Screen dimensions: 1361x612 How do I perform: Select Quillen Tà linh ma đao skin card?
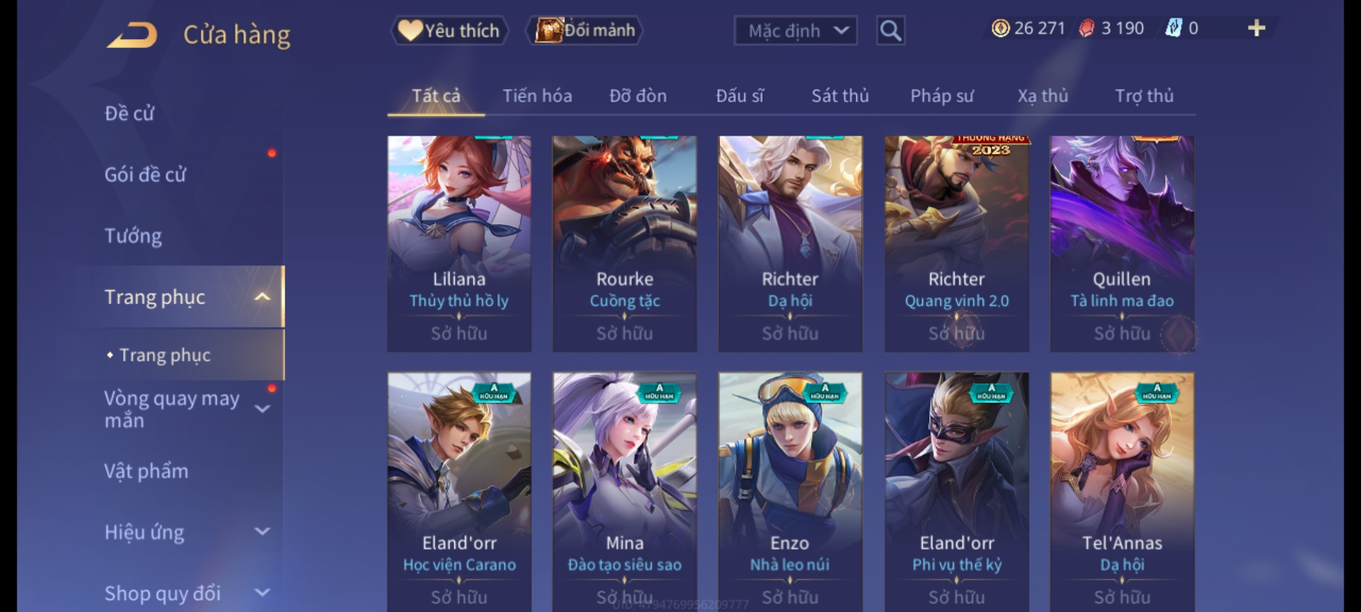[1122, 244]
